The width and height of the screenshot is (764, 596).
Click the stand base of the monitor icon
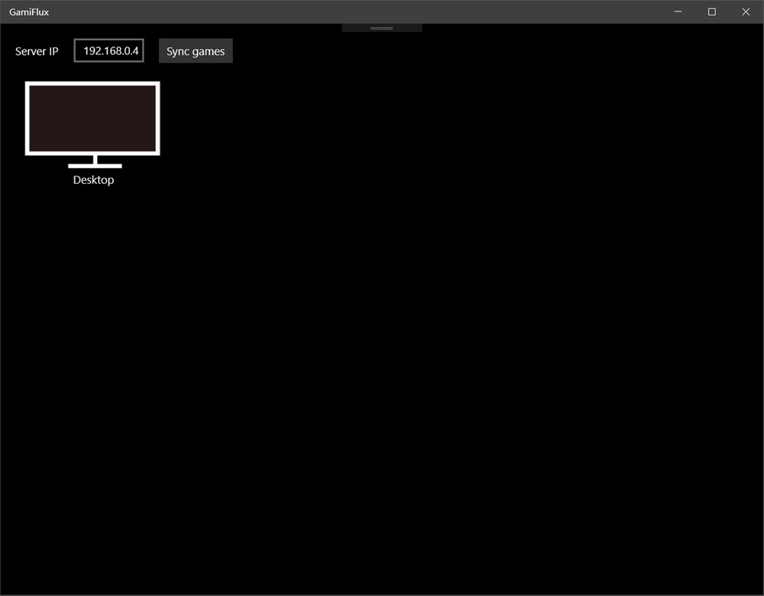click(95, 166)
